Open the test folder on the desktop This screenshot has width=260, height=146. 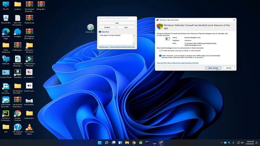(x=6, y=128)
